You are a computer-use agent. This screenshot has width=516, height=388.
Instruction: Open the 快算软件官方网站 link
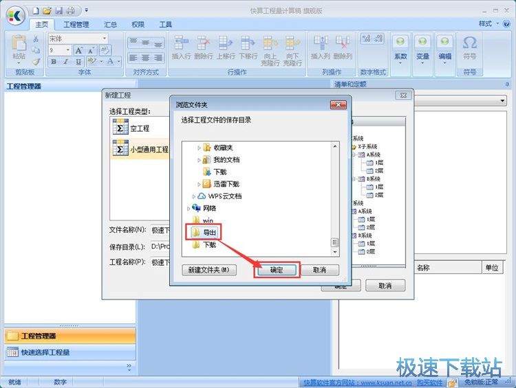tap(357, 383)
